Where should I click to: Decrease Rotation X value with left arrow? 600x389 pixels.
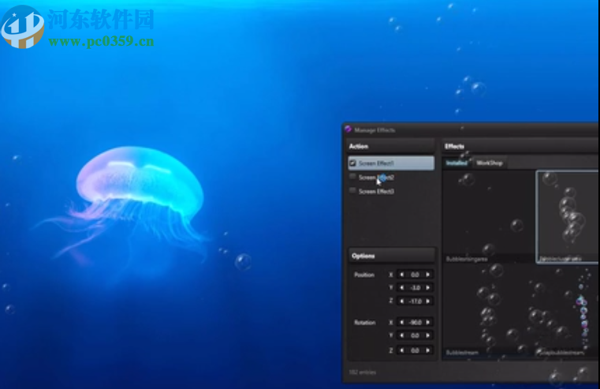(x=402, y=323)
